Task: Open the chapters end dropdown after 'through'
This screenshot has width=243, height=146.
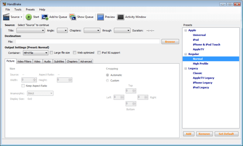Action: click(x=122, y=31)
